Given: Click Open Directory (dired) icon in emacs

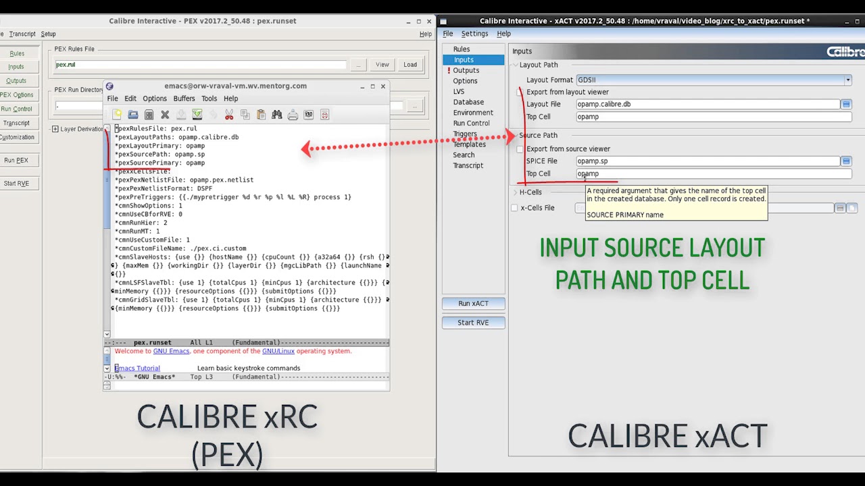Looking at the screenshot, I should pyautogui.click(x=149, y=115).
